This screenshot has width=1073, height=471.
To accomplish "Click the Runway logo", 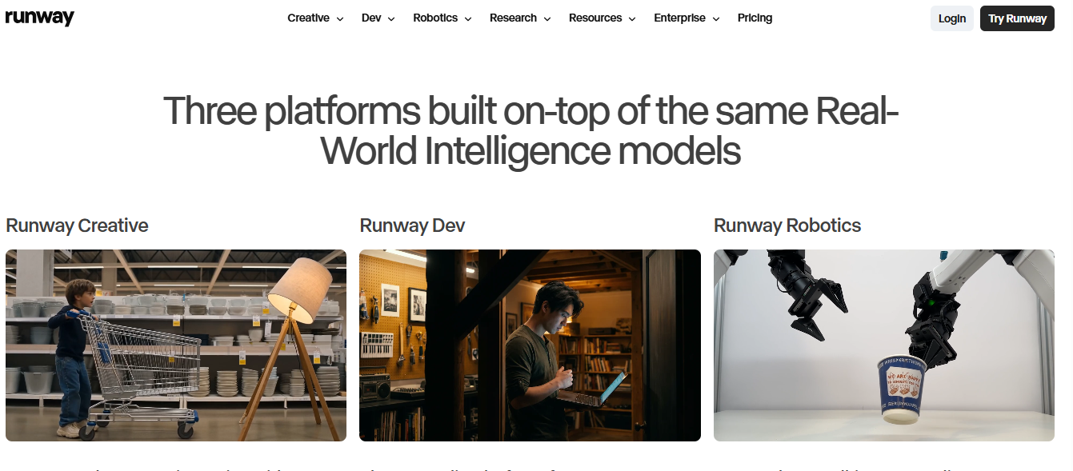I will pyautogui.click(x=39, y=18).
